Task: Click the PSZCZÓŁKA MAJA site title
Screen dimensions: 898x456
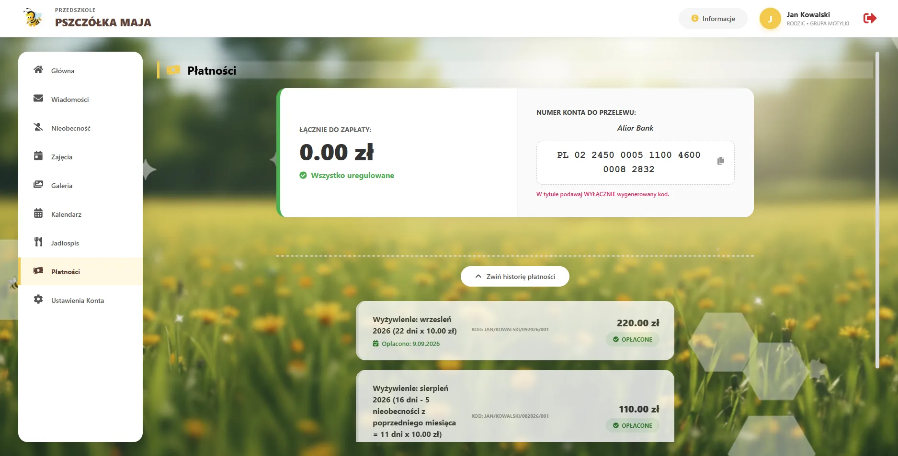Action: tap(103, 22)
